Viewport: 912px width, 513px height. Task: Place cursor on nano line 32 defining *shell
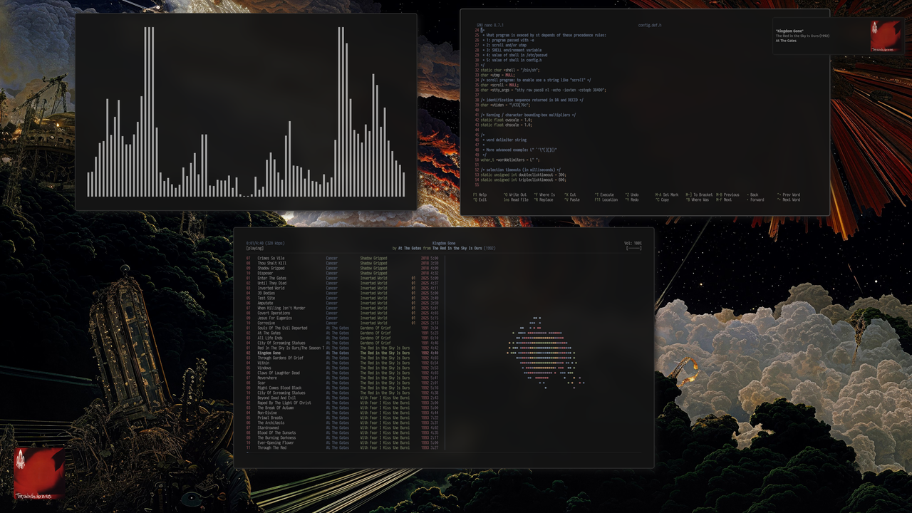pos(509,71)
